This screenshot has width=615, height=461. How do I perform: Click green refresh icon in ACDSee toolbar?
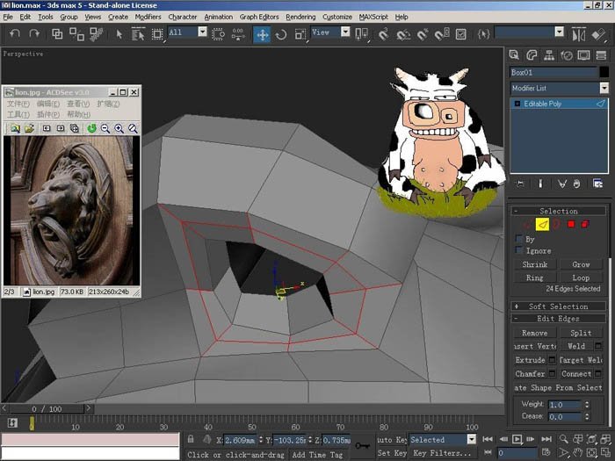pos(91,128)
